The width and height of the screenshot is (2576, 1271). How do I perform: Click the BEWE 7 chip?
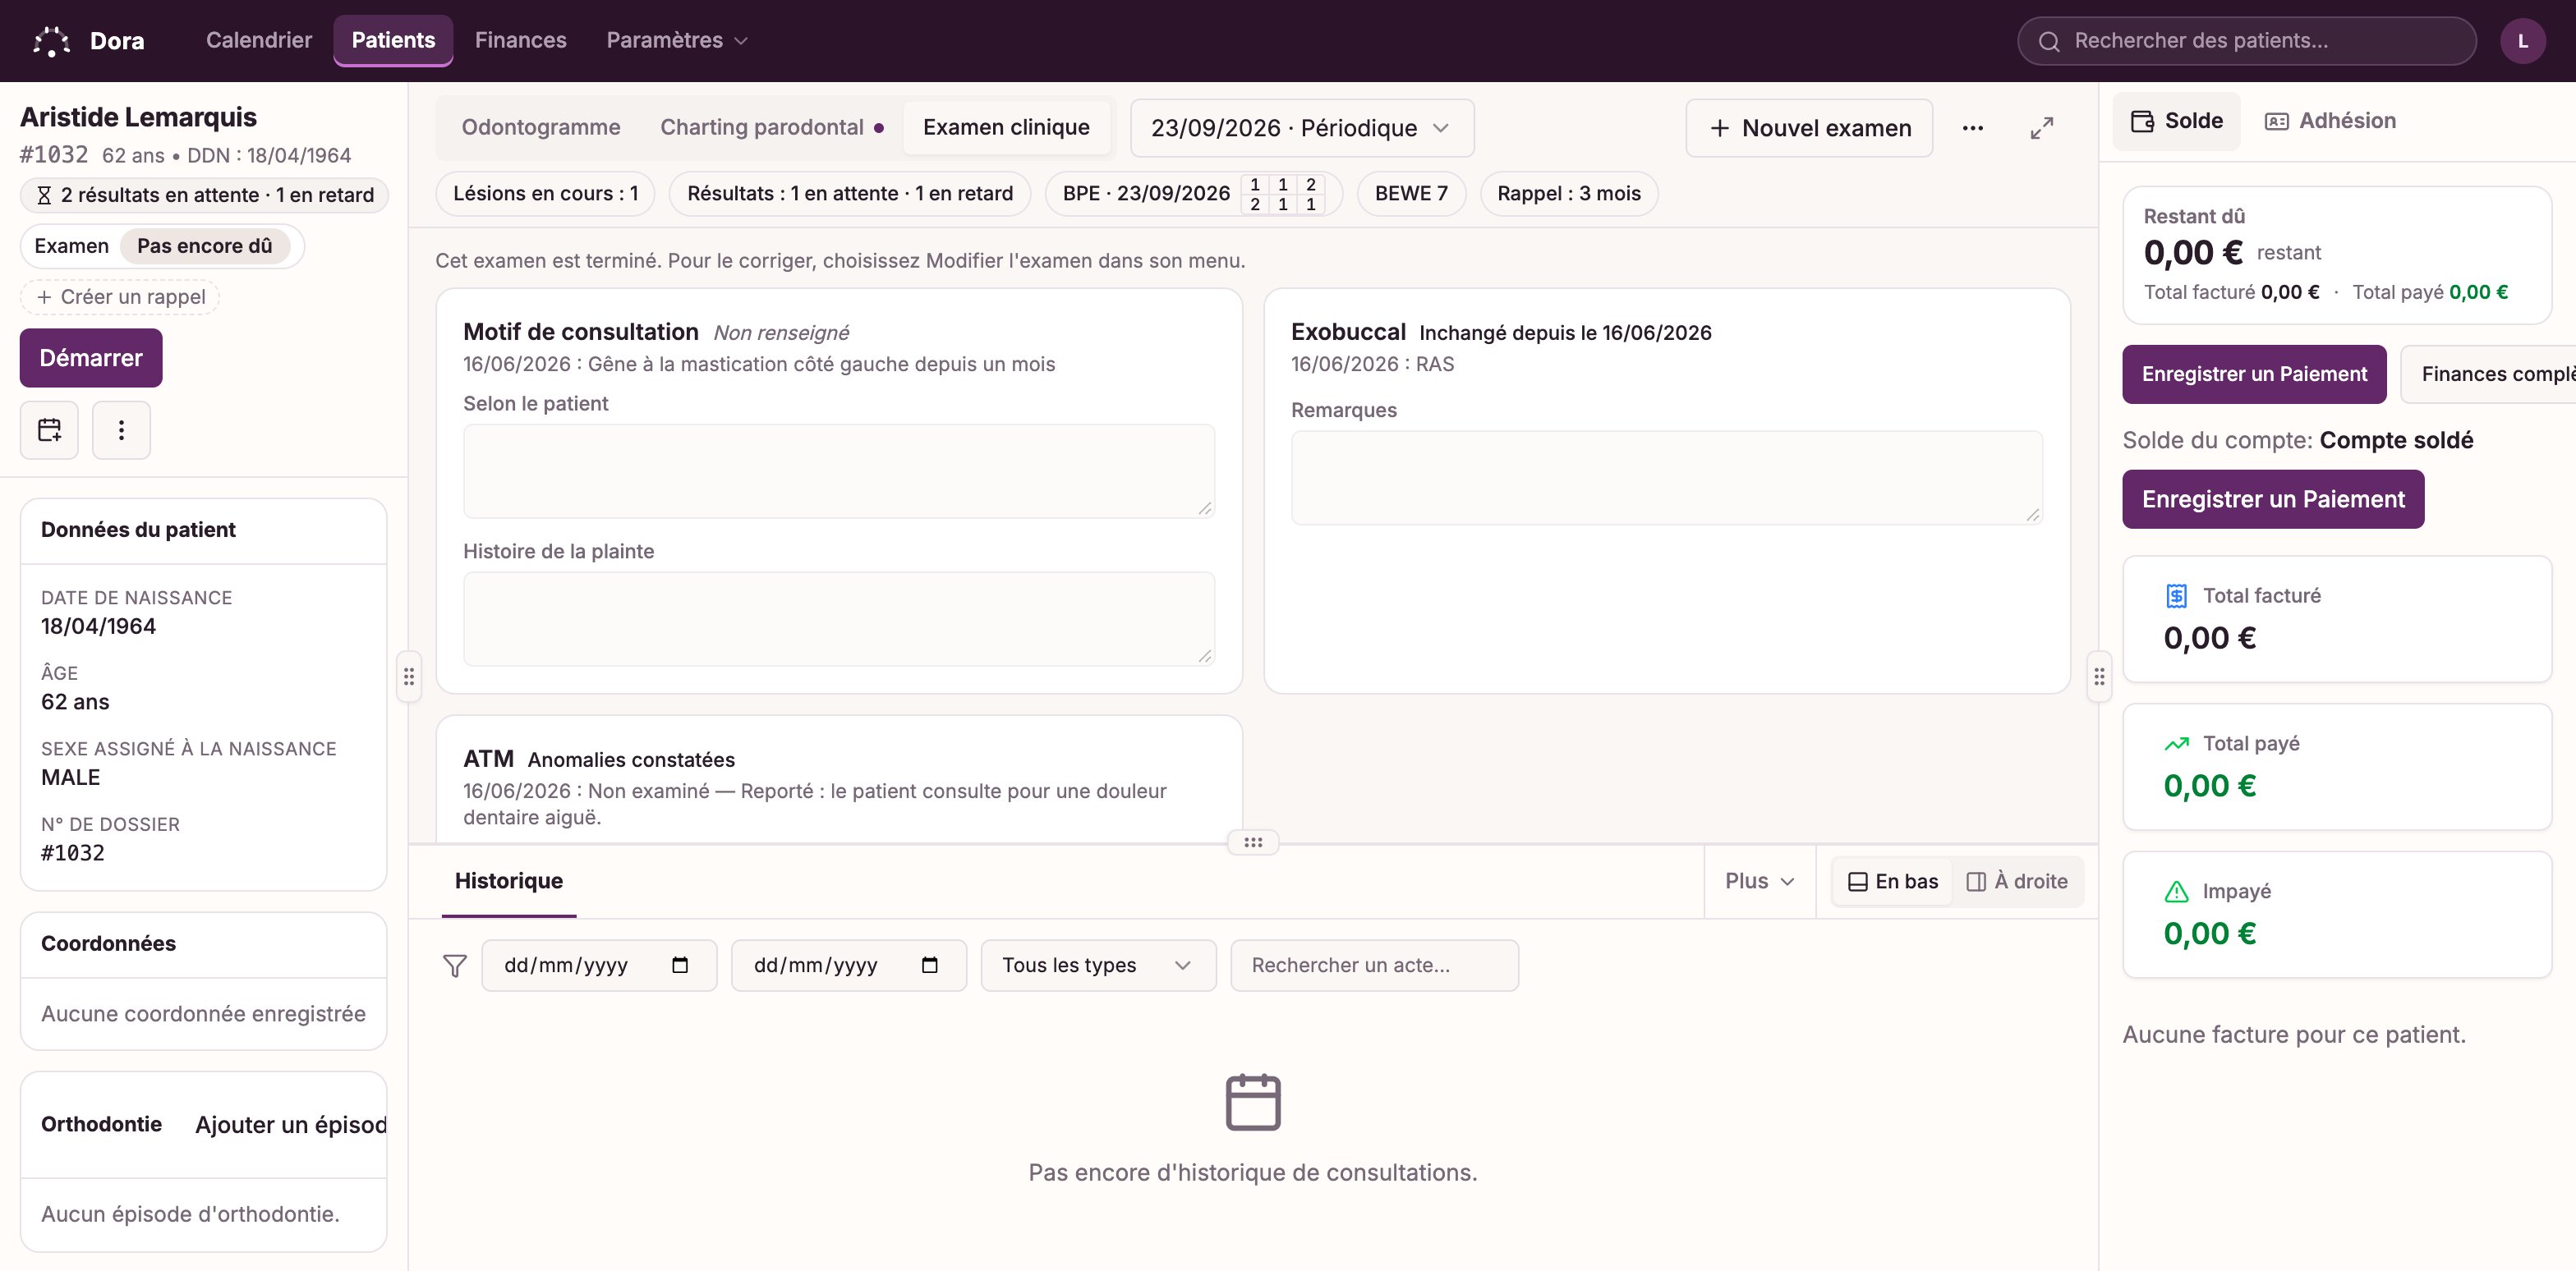coord(1410,194)
